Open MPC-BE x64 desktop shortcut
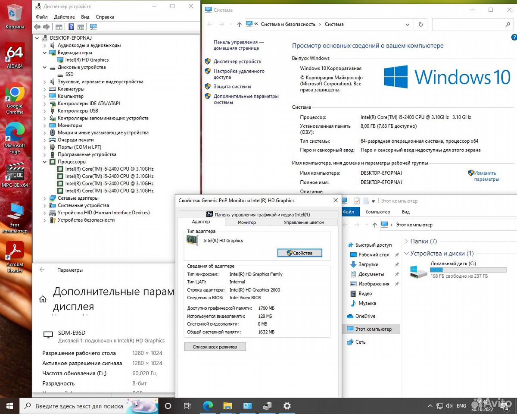 (x=15, y=176)
